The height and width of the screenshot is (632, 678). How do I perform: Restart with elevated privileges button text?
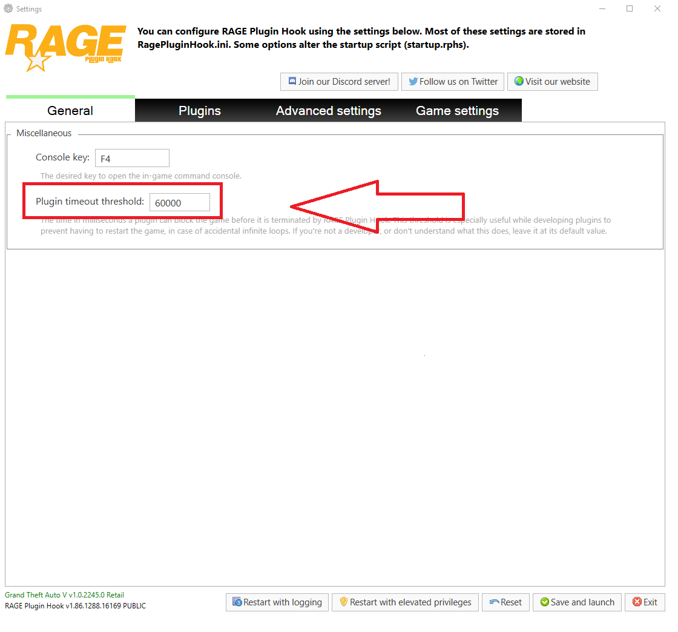pyautogui.click(x=410, y=602)
